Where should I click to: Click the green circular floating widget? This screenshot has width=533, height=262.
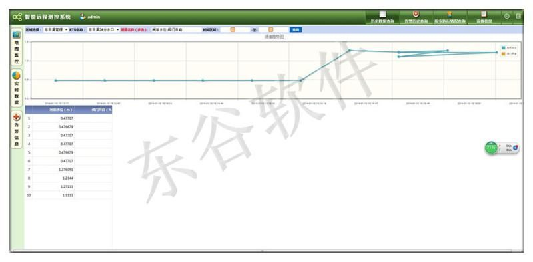pyautogui.click(x=491, y=148)
